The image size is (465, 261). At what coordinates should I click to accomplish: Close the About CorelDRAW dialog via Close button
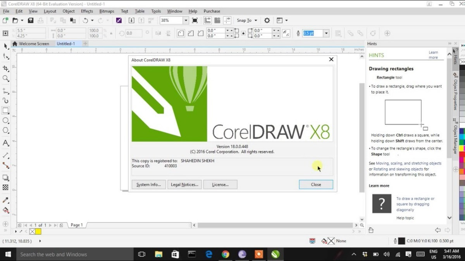(316, 184)
